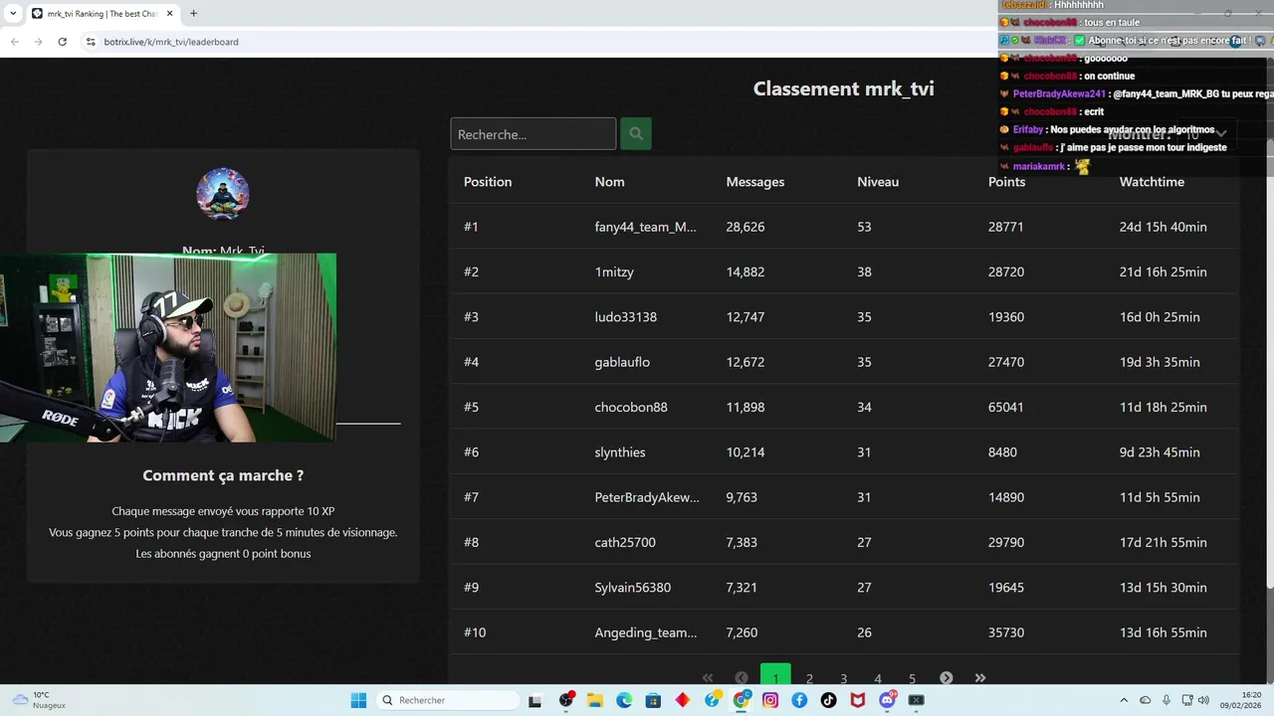The image size is (1274, 716).
Task: Select the mrk_tvi Ranking browser tab
Action: [x=103, y=13]
